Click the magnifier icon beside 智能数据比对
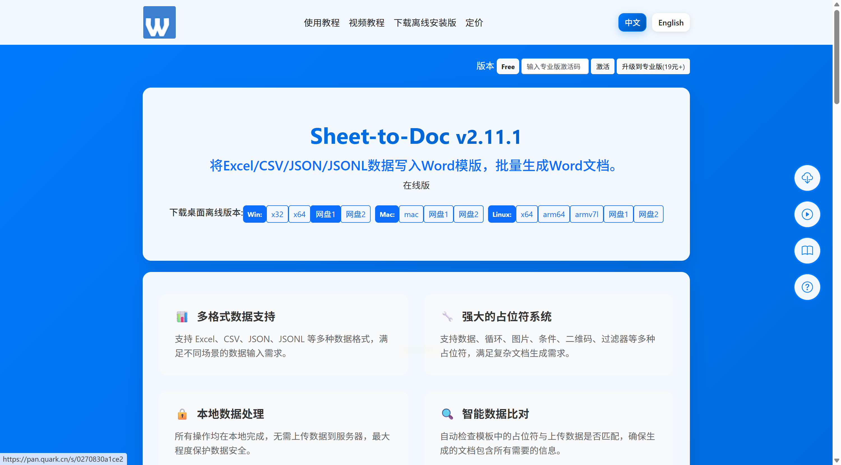This screenshot has width=841, height=465. [447, 414]
